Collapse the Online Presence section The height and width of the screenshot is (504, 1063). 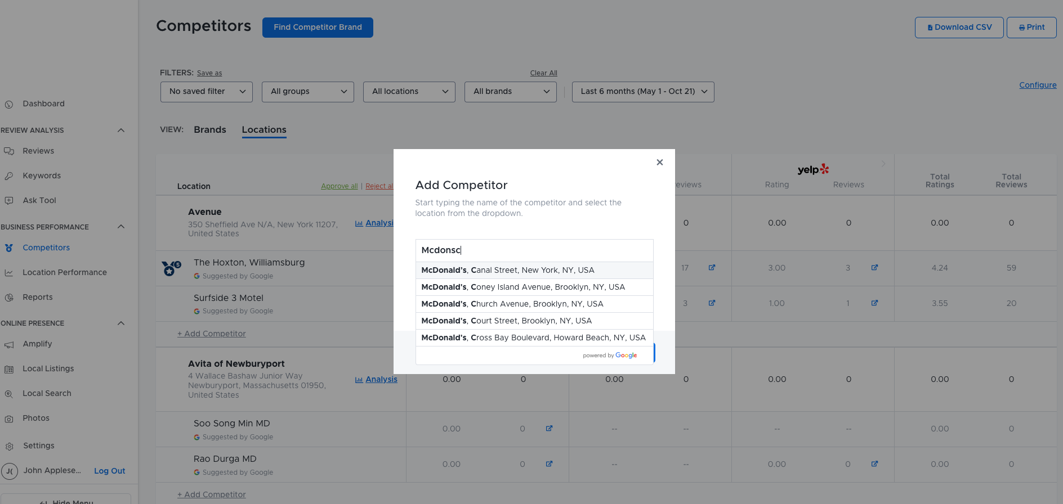(x=121, y=323)
